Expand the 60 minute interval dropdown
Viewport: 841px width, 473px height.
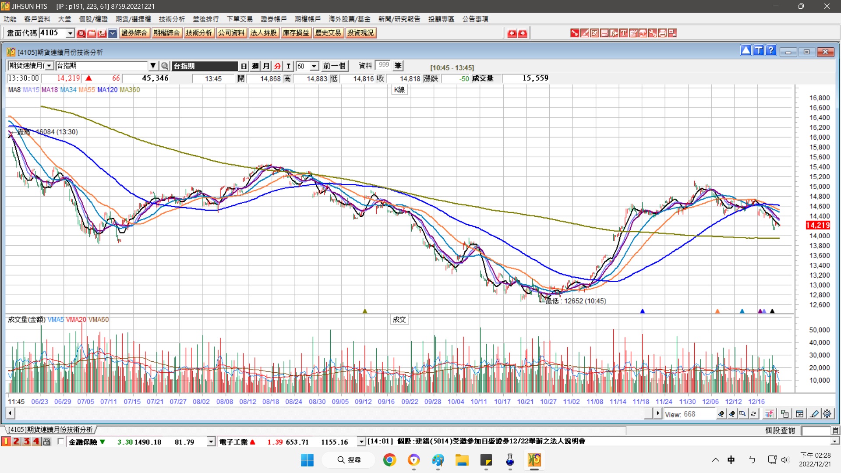click(314, 66)
